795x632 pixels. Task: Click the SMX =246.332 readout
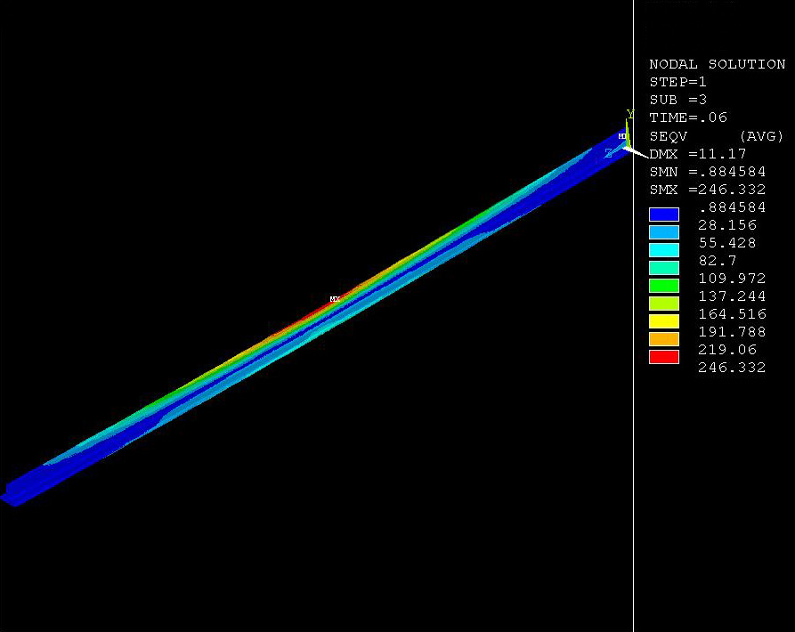(707, 190)
